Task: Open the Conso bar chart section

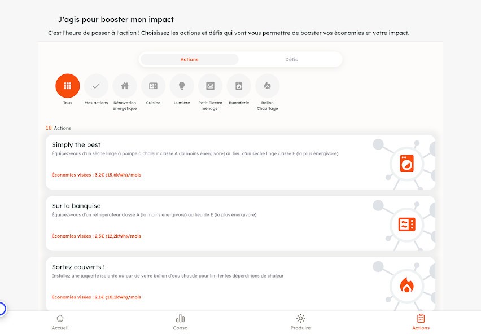Action: 180,322
